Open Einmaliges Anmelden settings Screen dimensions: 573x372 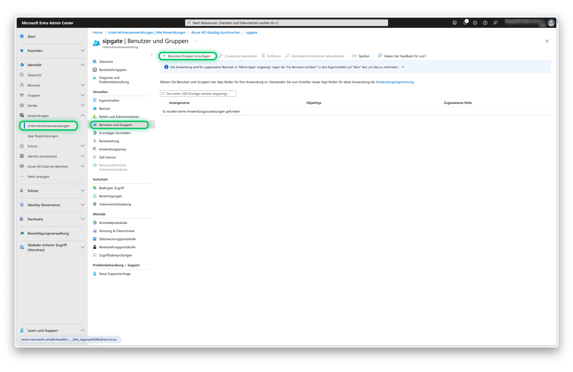[115, 133]
